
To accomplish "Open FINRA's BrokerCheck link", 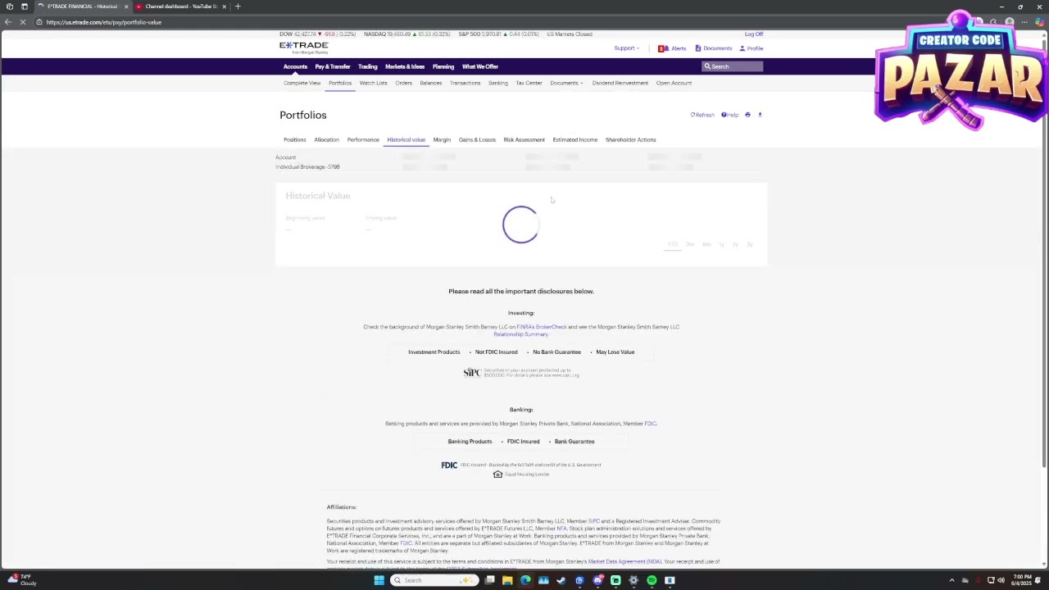I will tap(542, 327).
